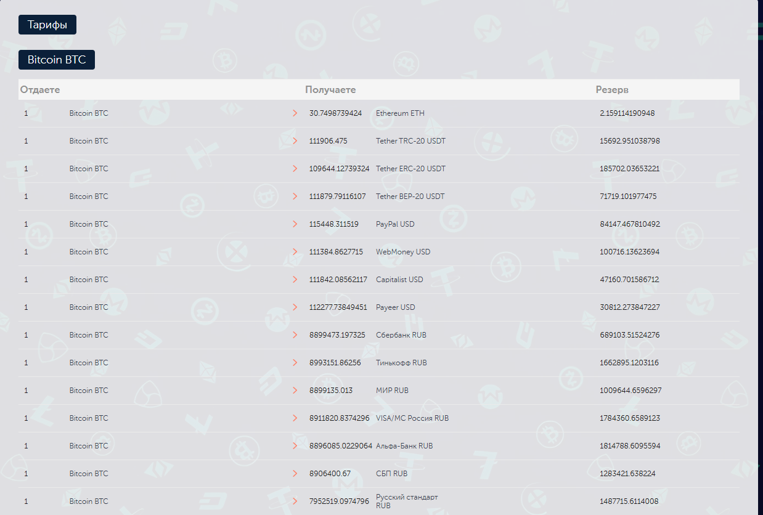Viewport: 763px width, 515px height.
Task: Click the reserve value 47160.701586712
Action: [x=629, y=280]
